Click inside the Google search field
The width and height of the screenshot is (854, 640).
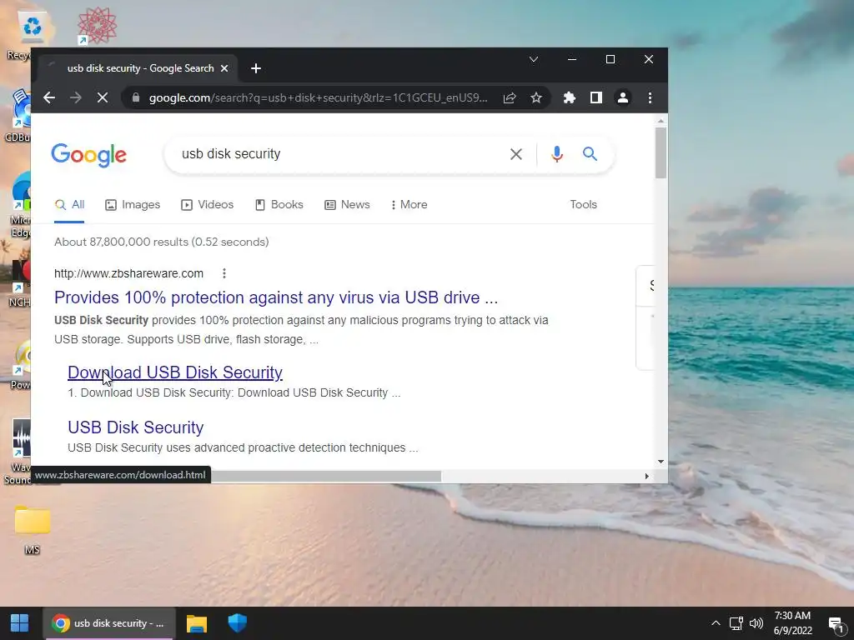338,154
